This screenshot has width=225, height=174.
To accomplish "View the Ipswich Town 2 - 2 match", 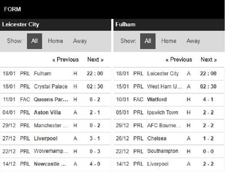I will point(169,112).
